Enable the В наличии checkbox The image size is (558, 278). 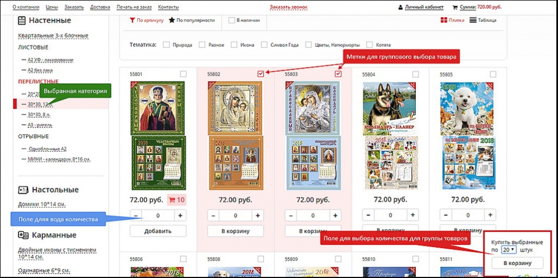(232, 20)
